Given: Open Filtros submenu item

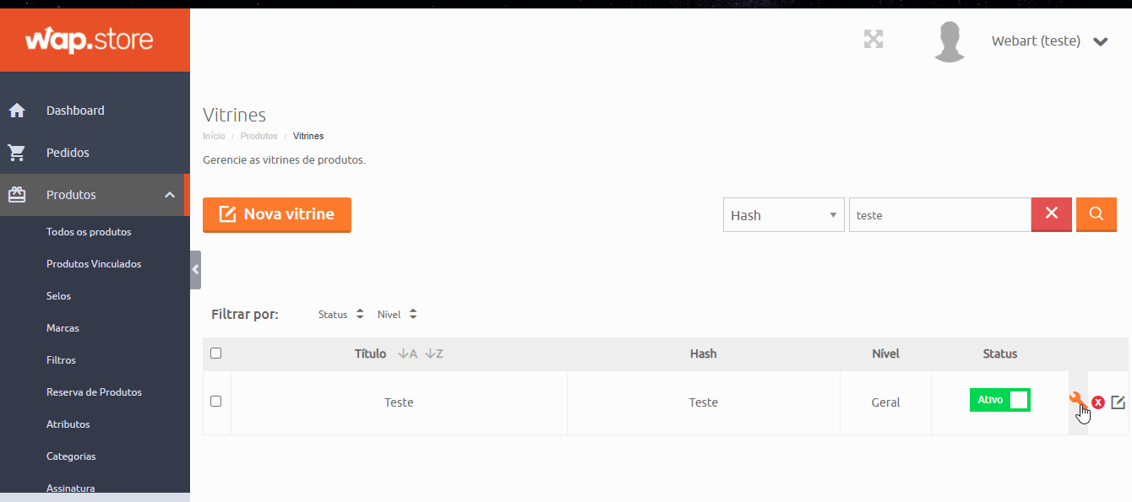Looking at the screenshot, I should click(x=61, y=360).
